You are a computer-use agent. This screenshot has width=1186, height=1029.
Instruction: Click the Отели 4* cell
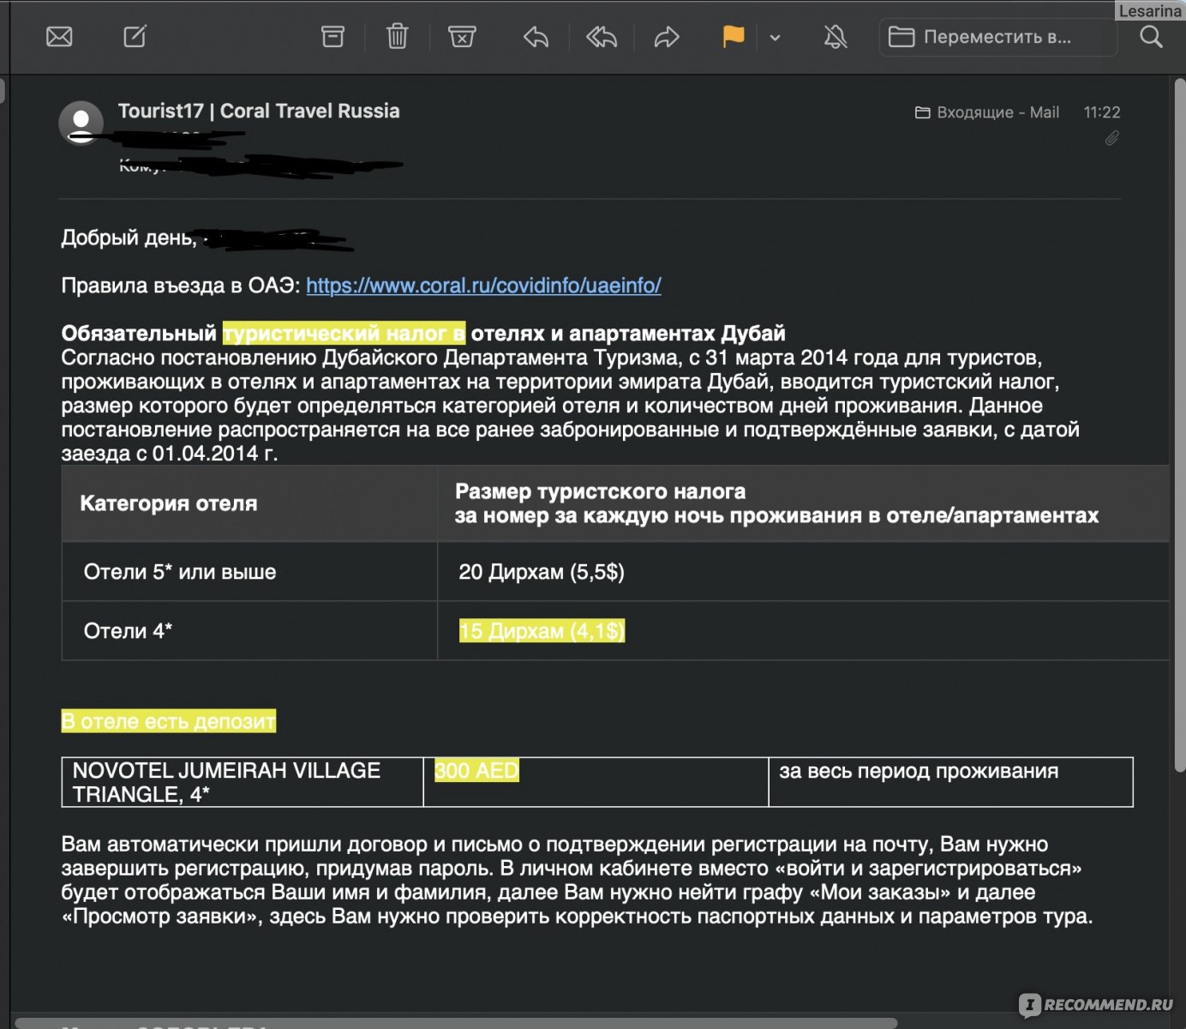[x=249, y=631]
